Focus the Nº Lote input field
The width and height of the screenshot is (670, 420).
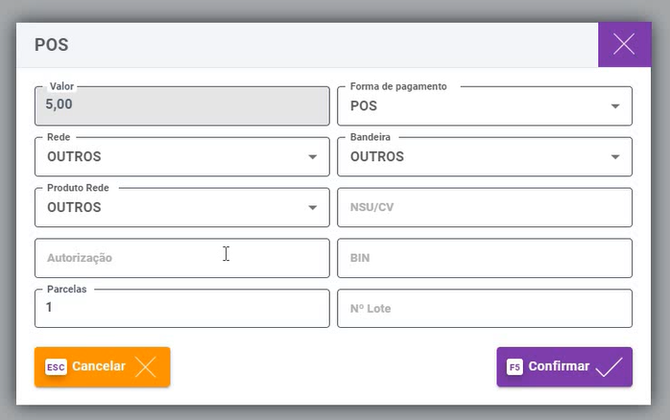point(485,309)
